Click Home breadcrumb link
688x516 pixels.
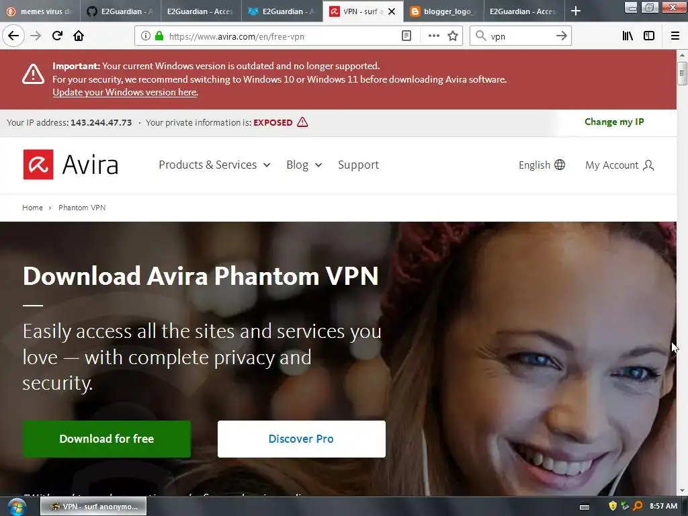click(32, 208)
